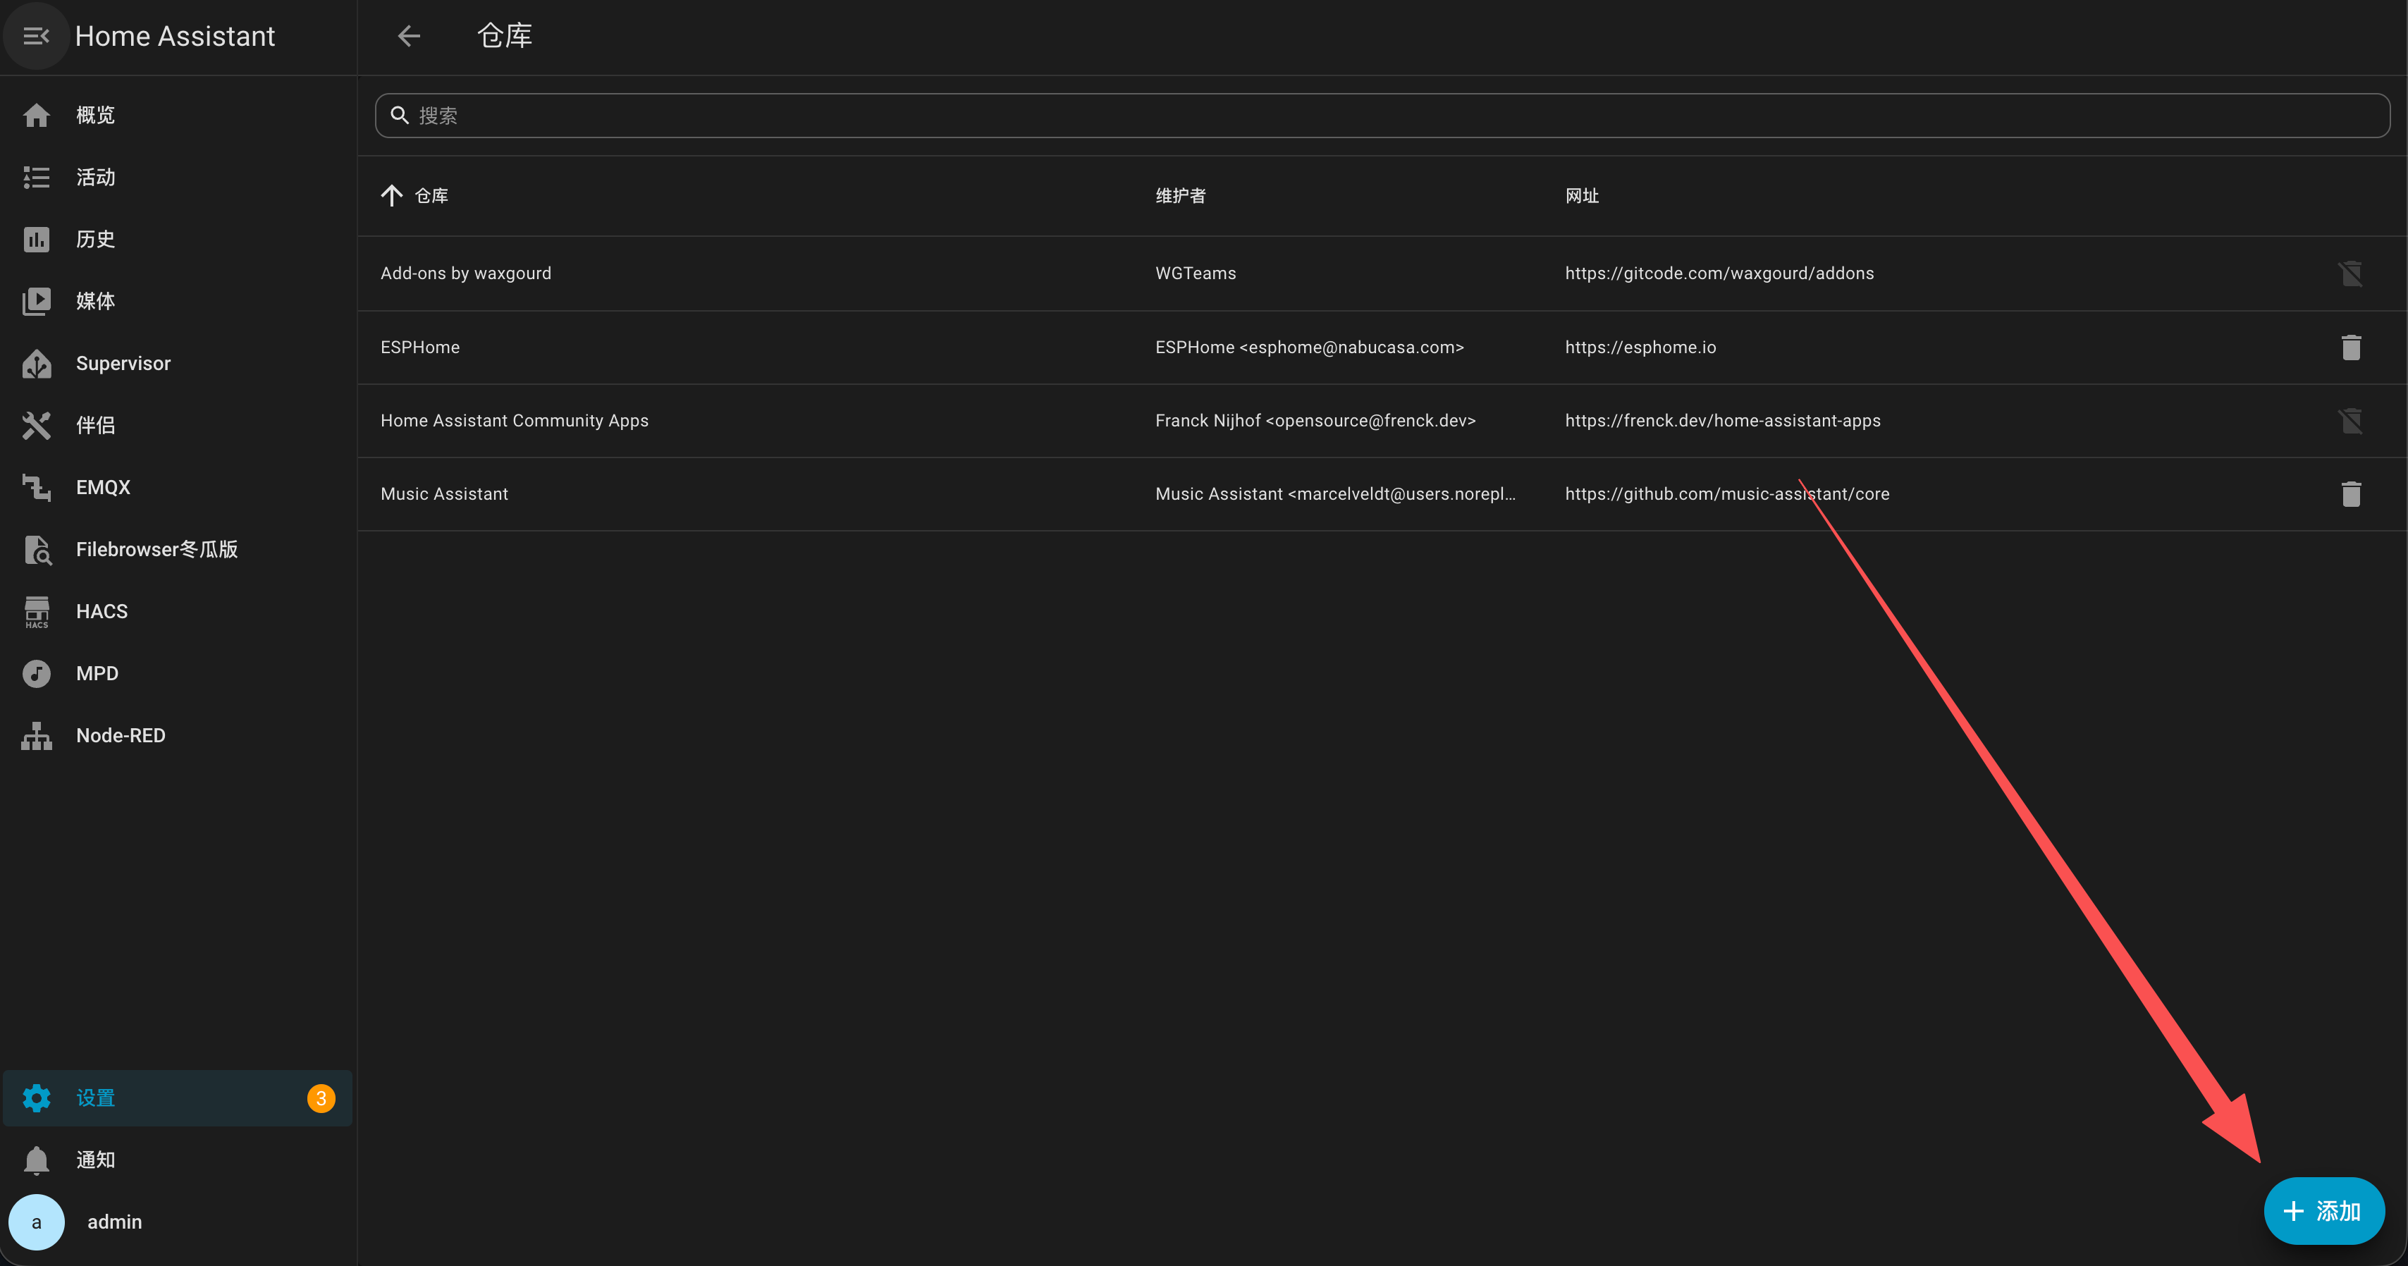Open the 媒体 media browser
The image size is (2408, 1266).
(178, 301)
